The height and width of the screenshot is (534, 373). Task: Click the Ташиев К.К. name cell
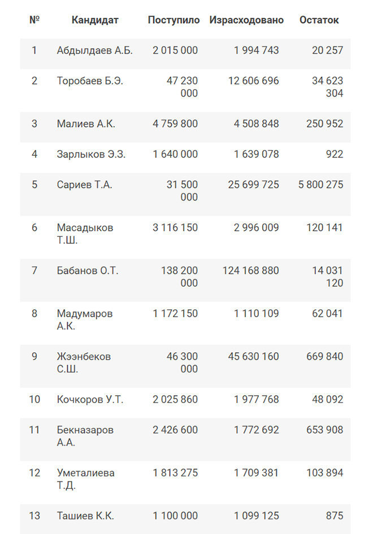point(85,516)
